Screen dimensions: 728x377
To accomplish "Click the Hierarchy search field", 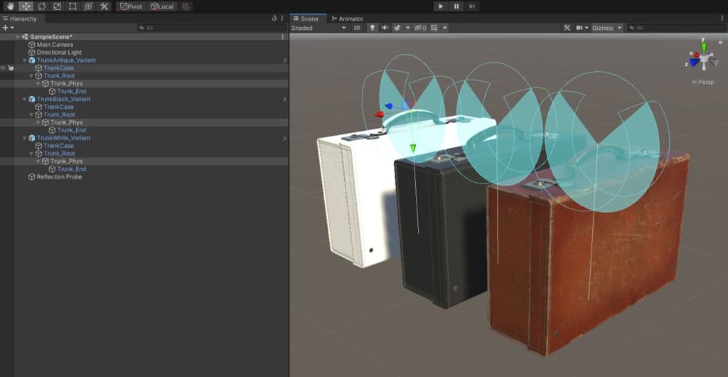I will [211, 28].
